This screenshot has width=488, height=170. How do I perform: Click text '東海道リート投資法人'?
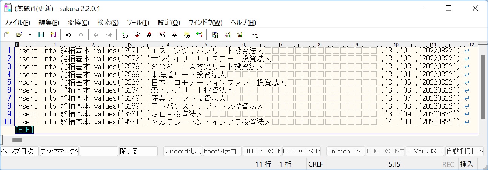[188, 75]
